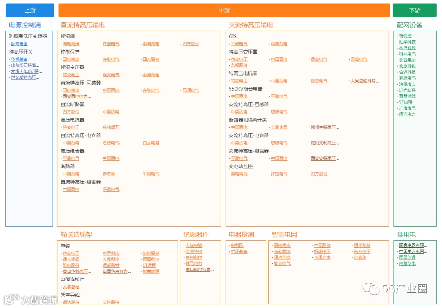Open the 科林电气 link
This screenshot has height=308, width=442.
[407, 54]
